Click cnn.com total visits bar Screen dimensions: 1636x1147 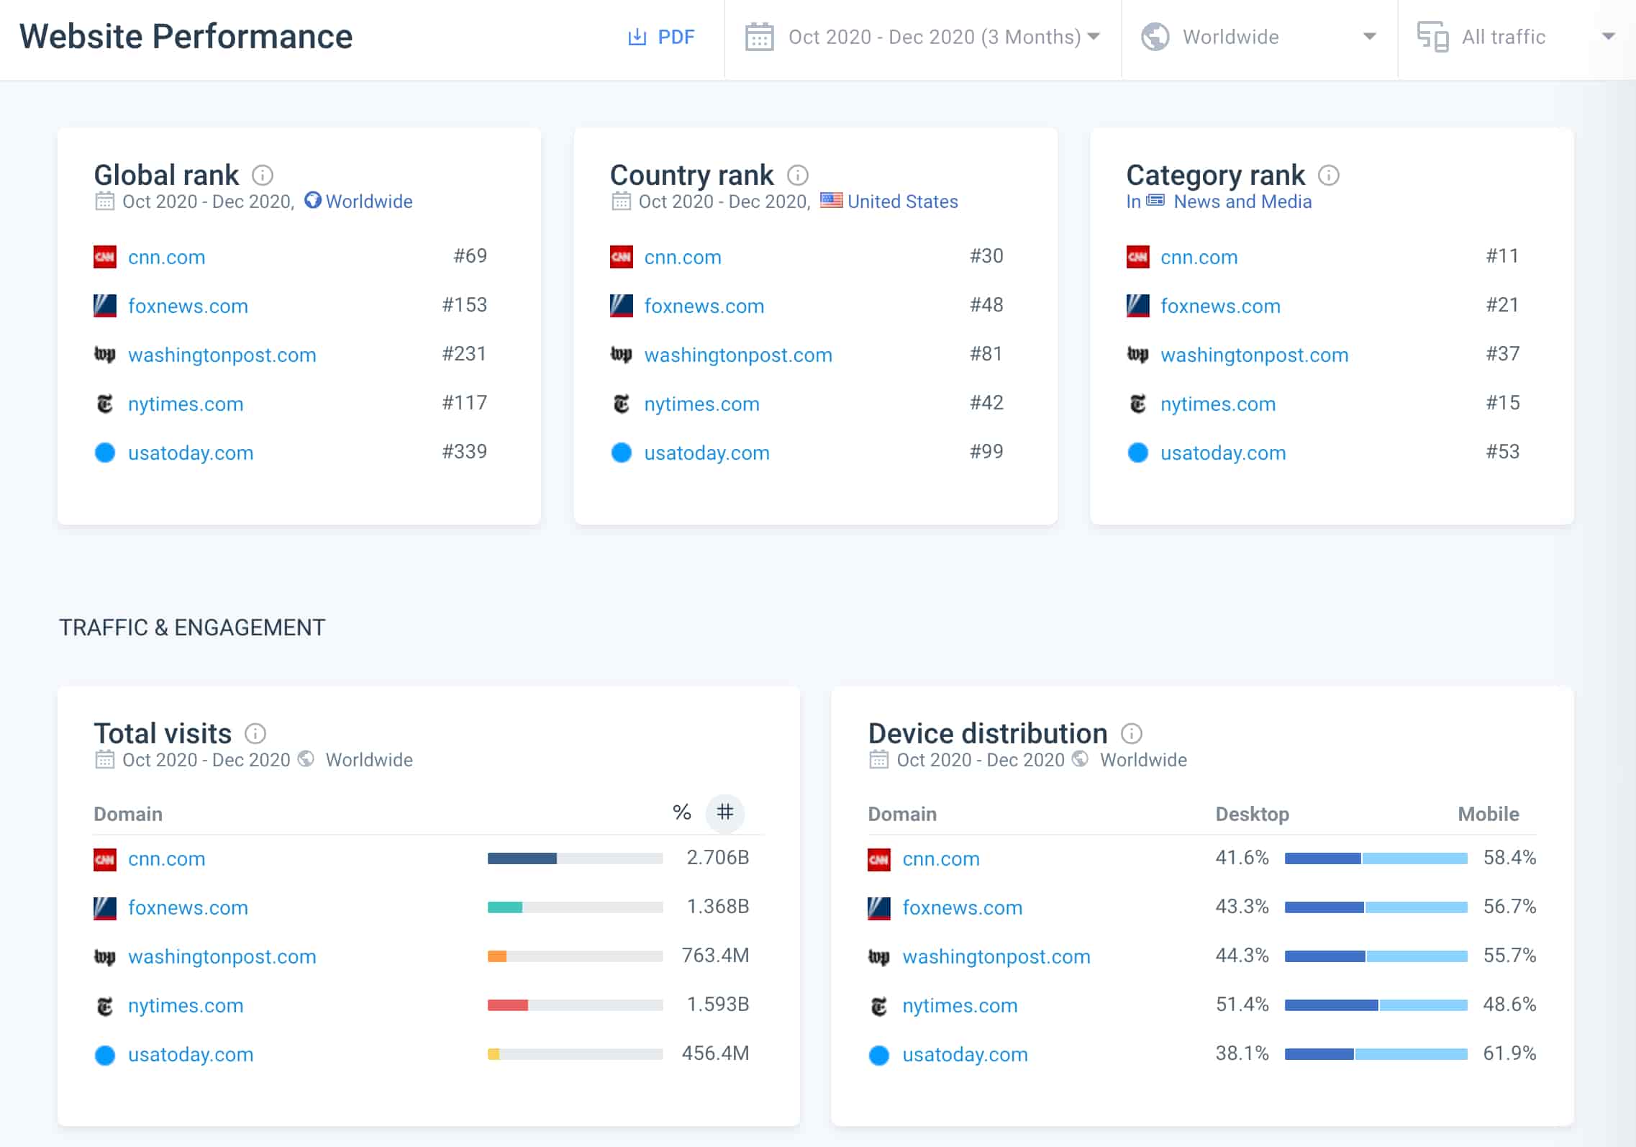coord(575,858)
